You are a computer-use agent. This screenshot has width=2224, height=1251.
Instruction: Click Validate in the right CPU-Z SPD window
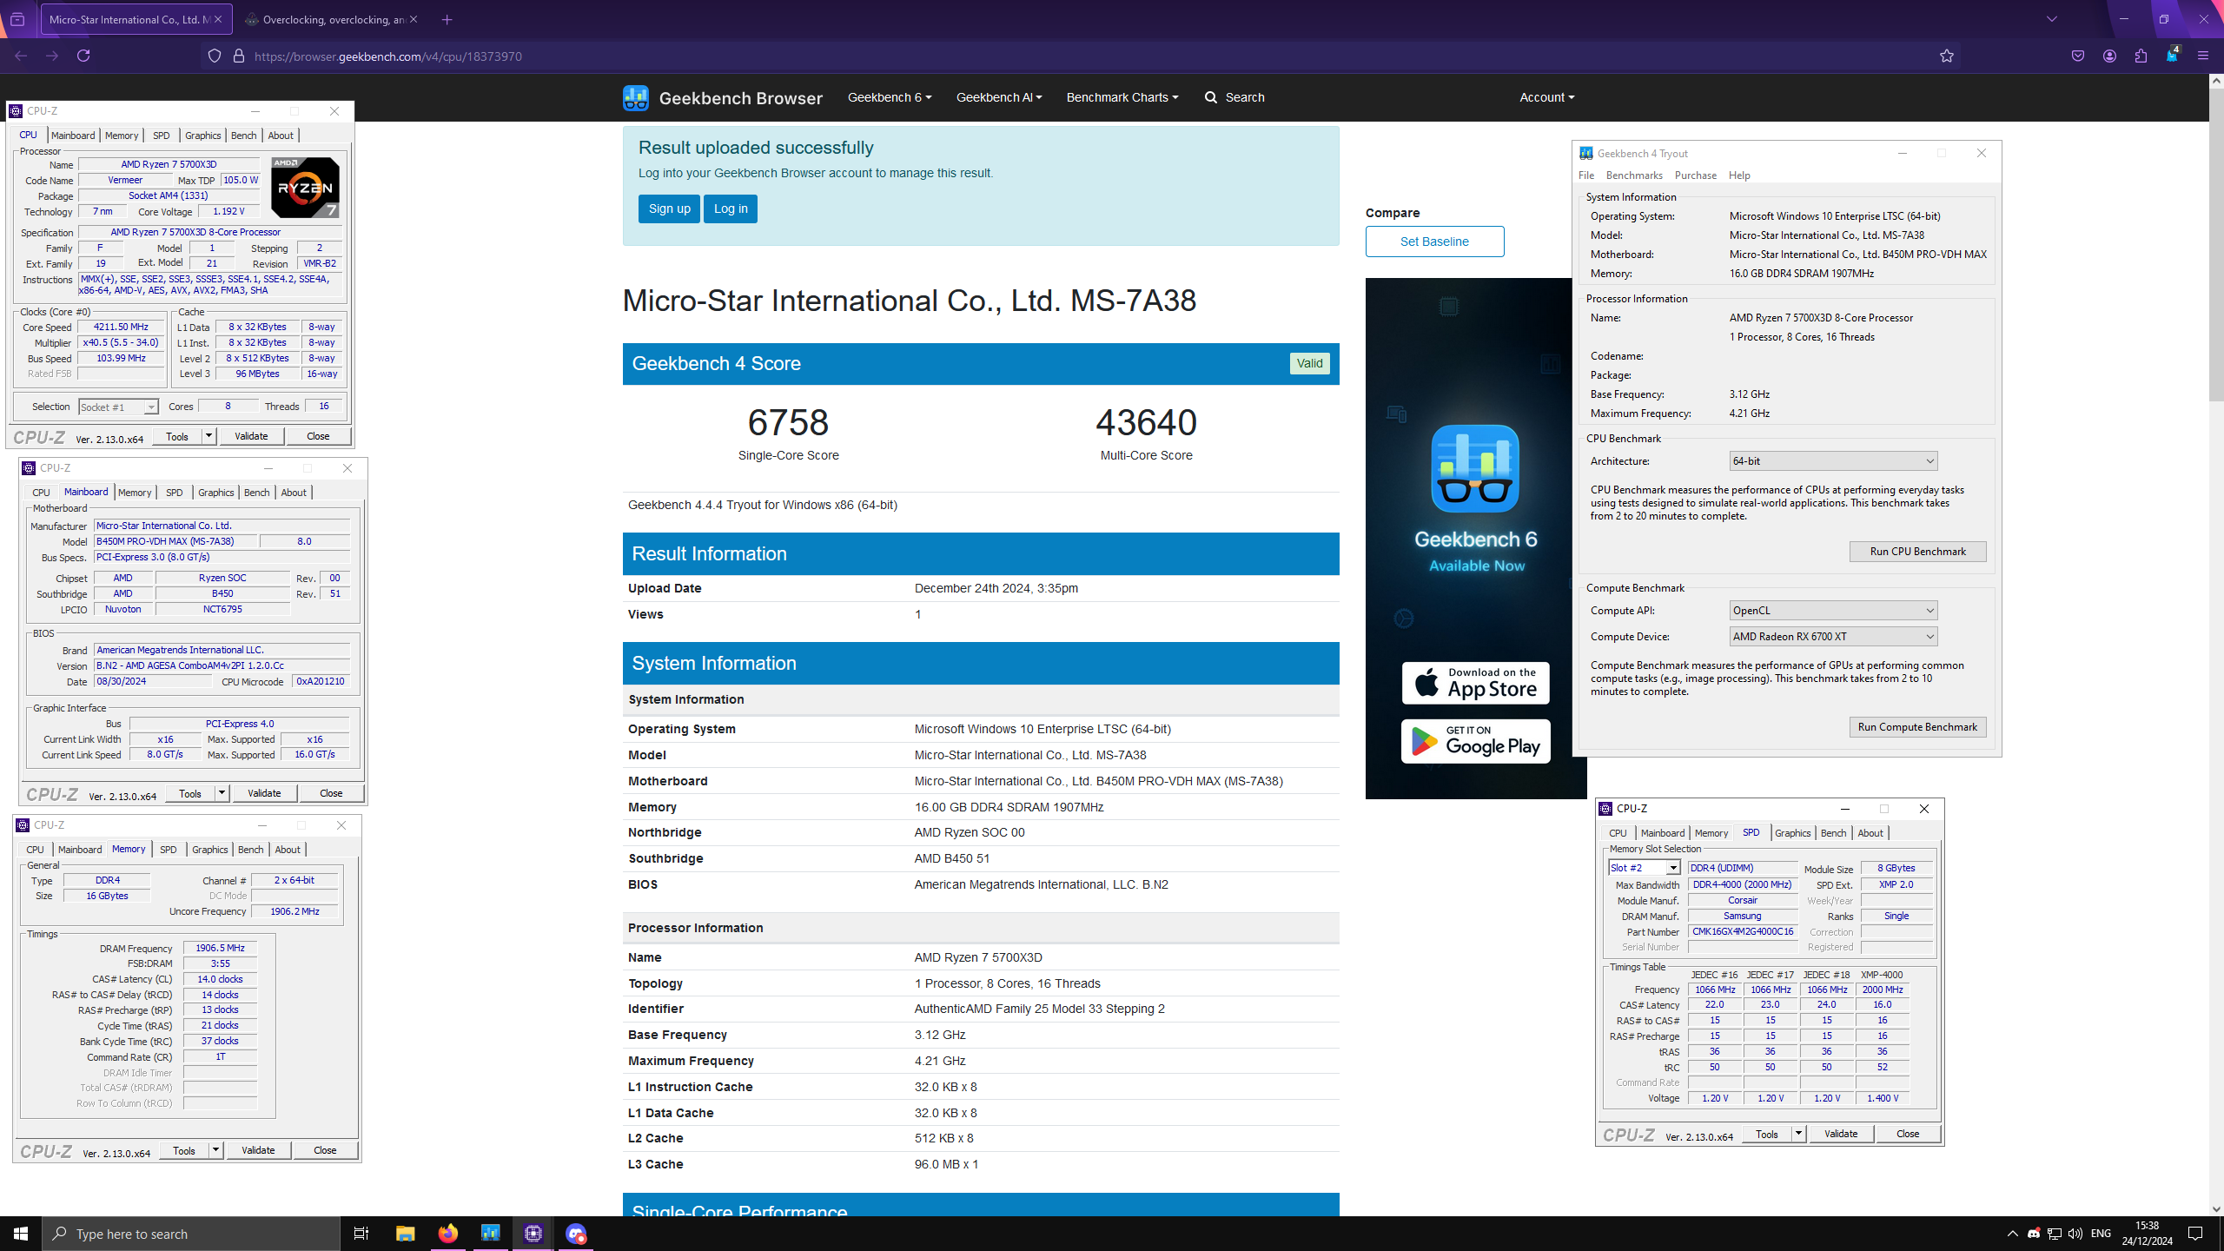[x=1841, y=1134]
